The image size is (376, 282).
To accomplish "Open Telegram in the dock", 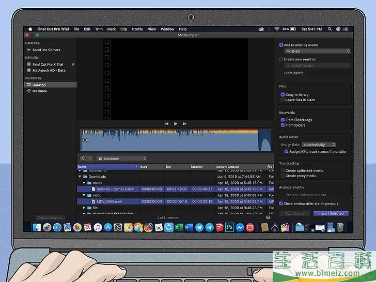I will [209, 227].
